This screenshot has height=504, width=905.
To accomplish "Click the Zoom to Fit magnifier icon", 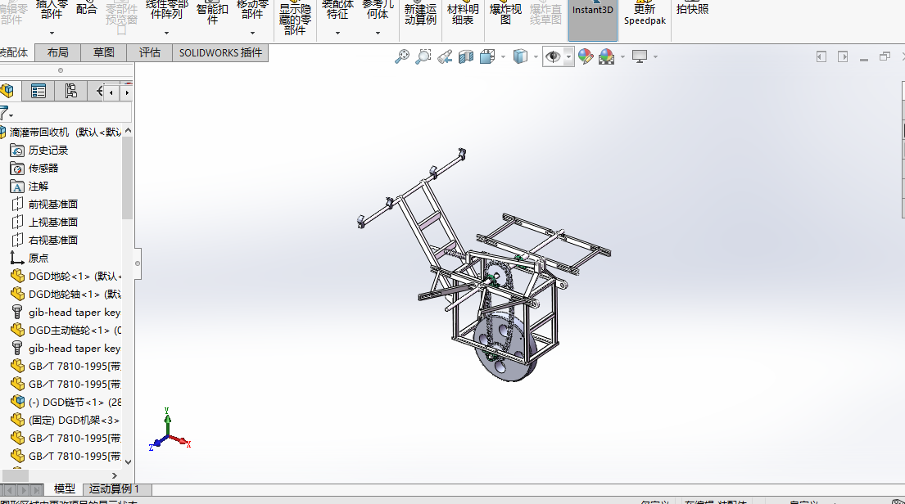I will click(401, 56).
